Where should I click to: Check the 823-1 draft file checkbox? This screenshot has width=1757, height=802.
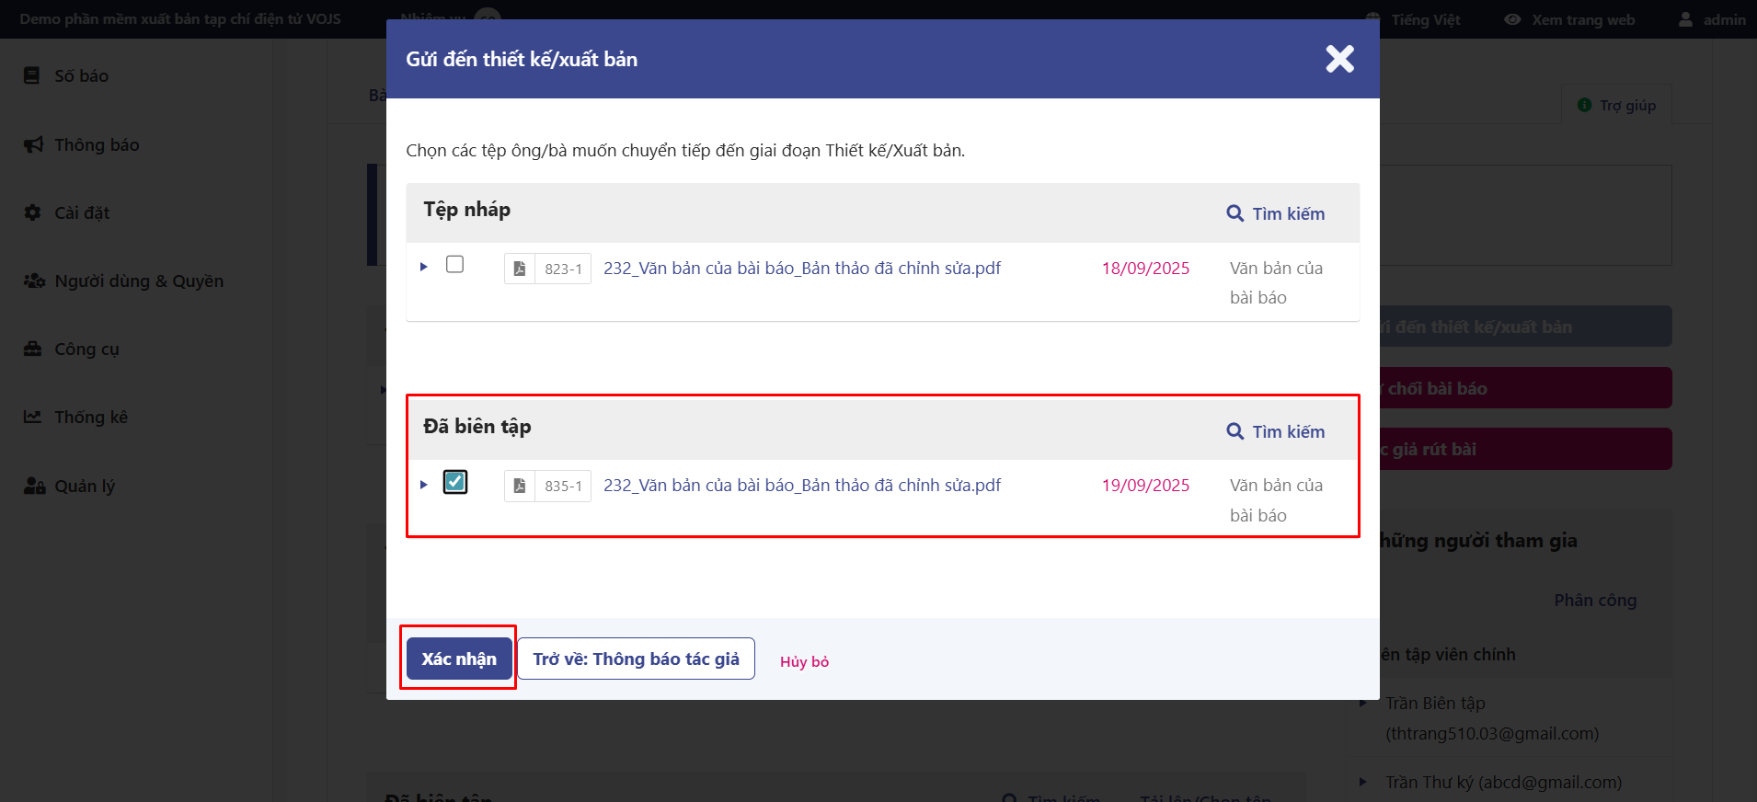click(x=454, y=265)
